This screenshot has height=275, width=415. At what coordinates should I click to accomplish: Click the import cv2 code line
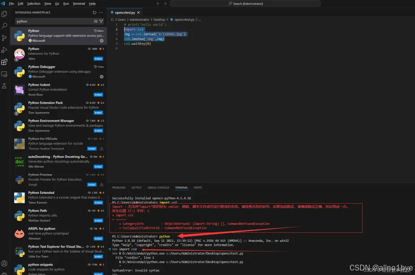tap(134, 30)
